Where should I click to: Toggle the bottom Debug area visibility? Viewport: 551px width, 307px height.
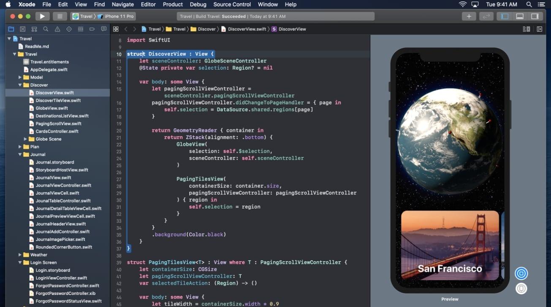(x=519, y=16)
